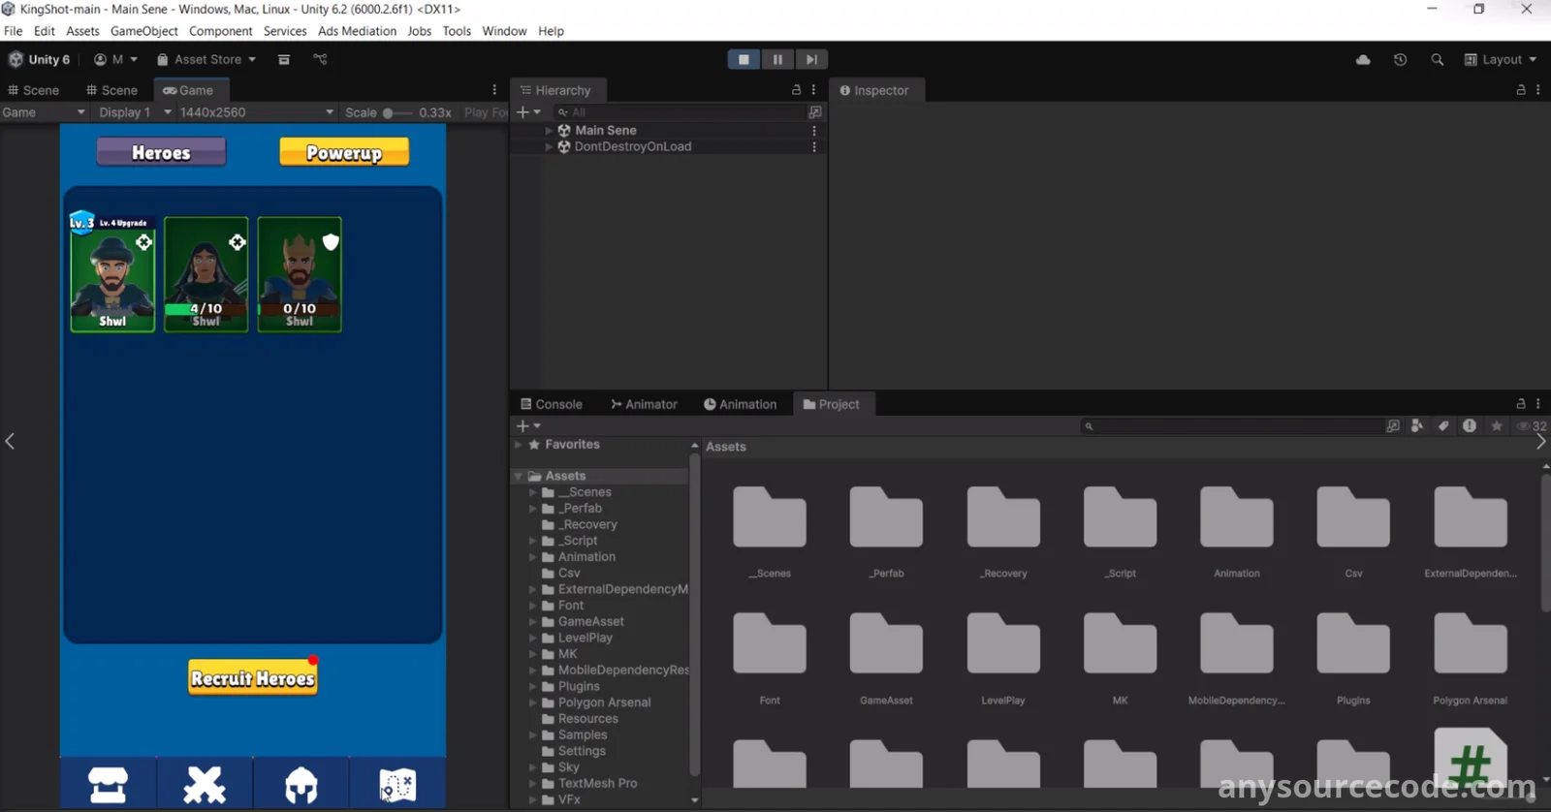Toggle the Inspector panel lock icon

1521,90
